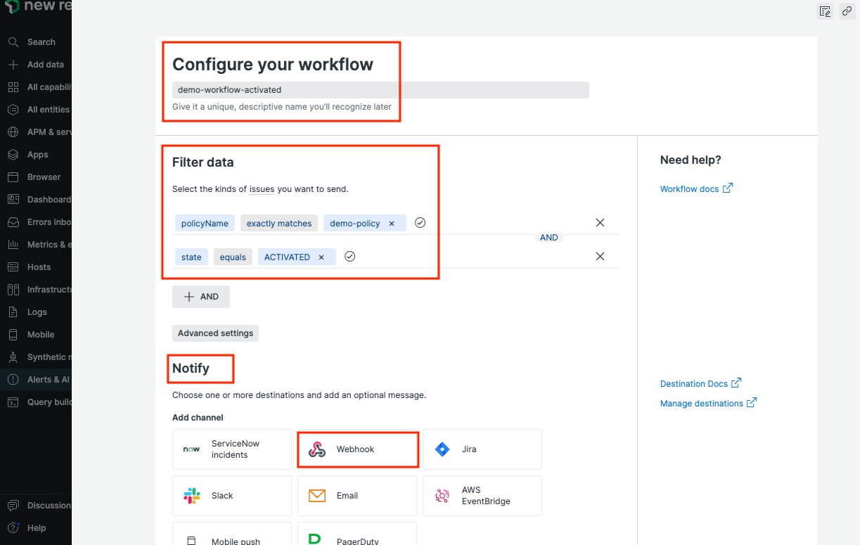Select the Dashboards icon in the sidebar

click(x=14, y=199)
